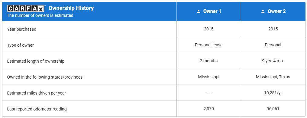Click the 2 months ownership value
Image resolution: width=307 pixels, height=118 pixels.
pos(209,61)
